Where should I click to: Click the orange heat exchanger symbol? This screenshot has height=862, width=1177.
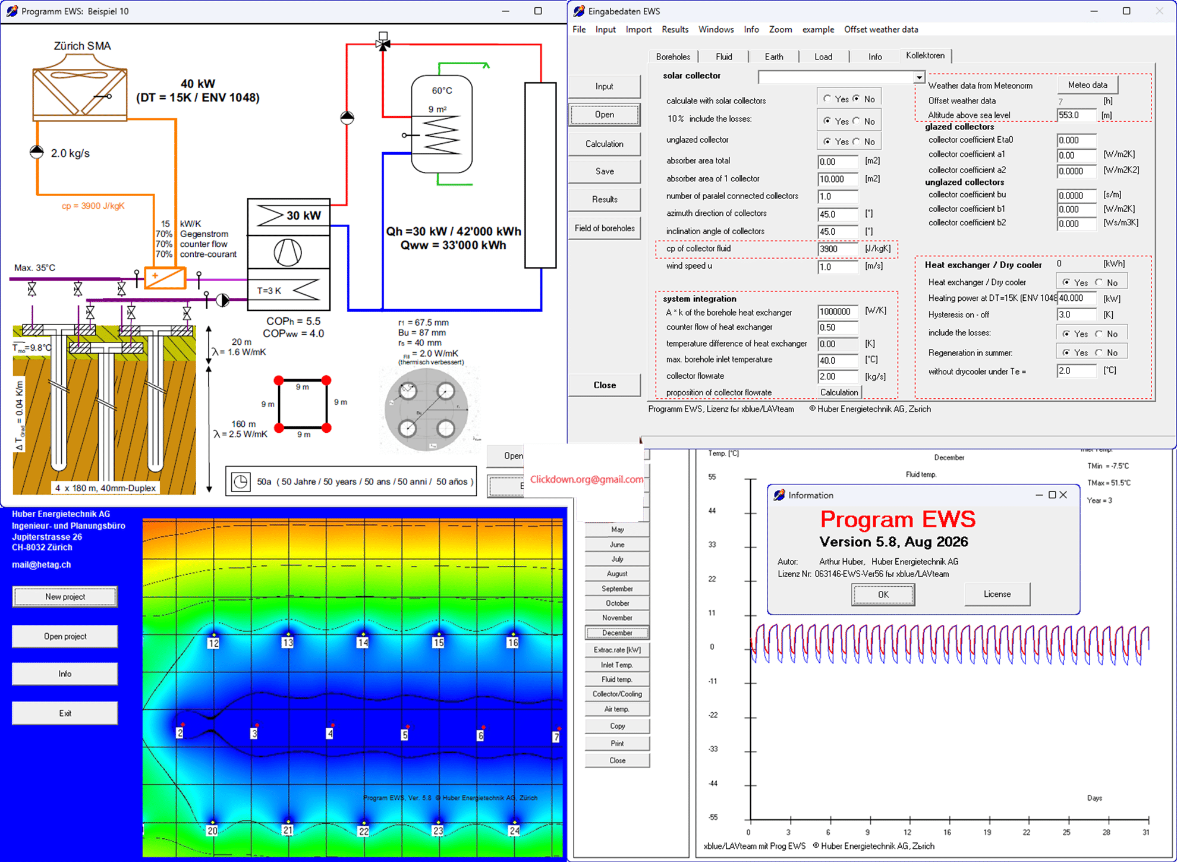click(165, 278)
